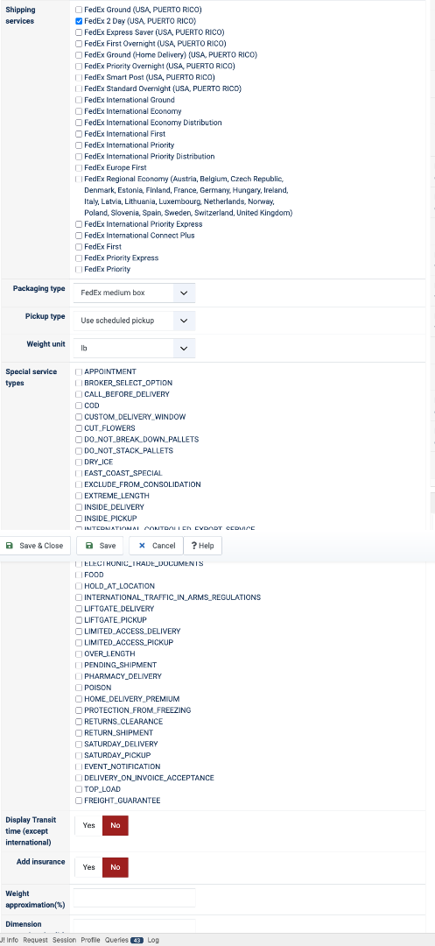Viewport: 435px width, 946px height.
Task: Check FedEx International Priority
Action: click(x=79, y=145)
